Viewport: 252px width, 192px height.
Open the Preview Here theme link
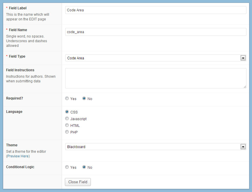[x=18, y=156]
